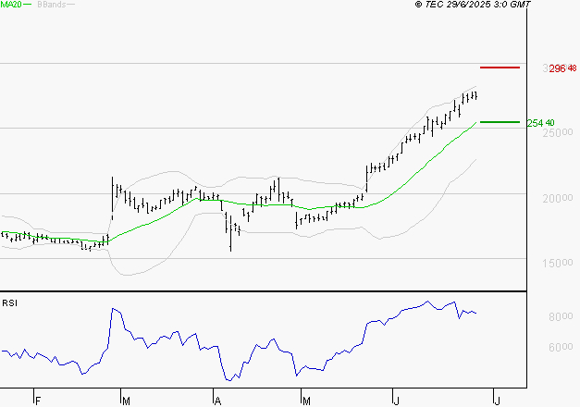This screenshot has height=407, width=580.
Task: Select the F month marker on time axis
Action: [x=37, y=401]
